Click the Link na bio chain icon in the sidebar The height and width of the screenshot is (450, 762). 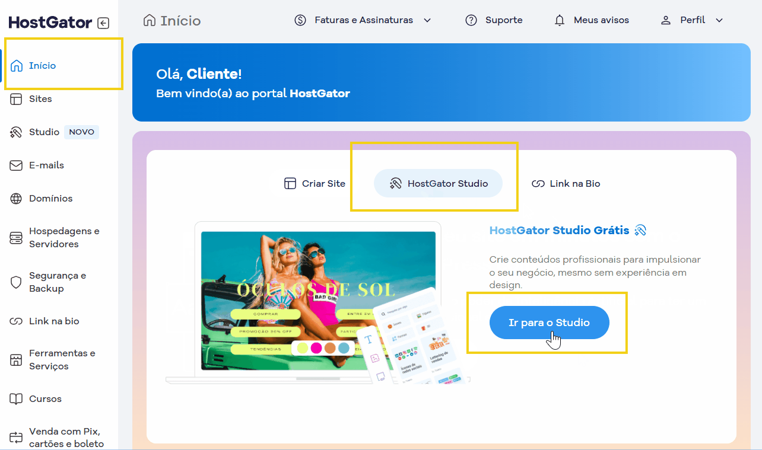click(x=17, y=321)
